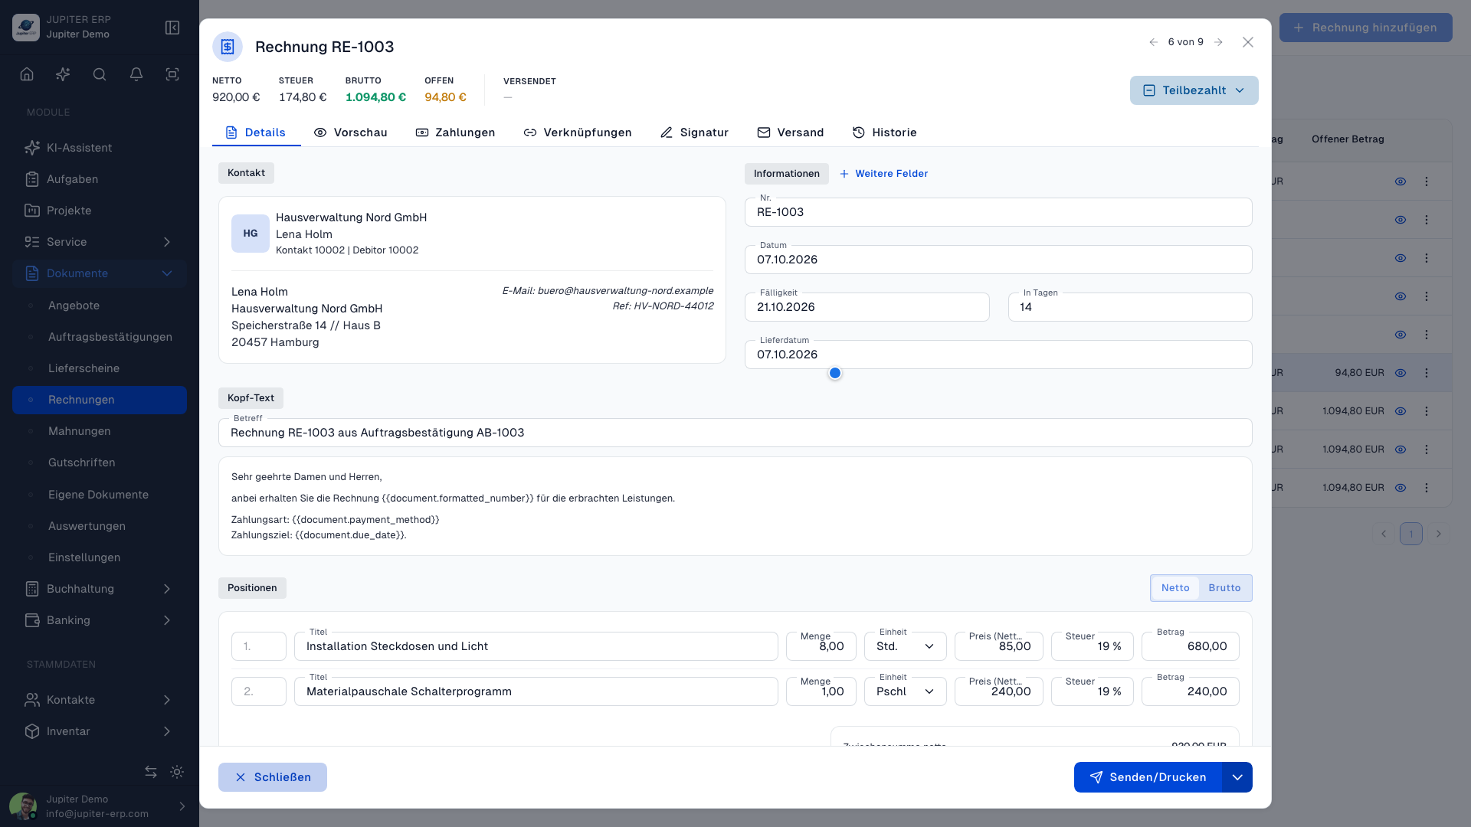Open the scan capture icon
1471x827 pixels.
tap(172, 74)
